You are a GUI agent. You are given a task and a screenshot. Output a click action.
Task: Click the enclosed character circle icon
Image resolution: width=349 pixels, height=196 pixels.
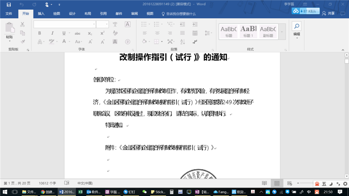127,42
